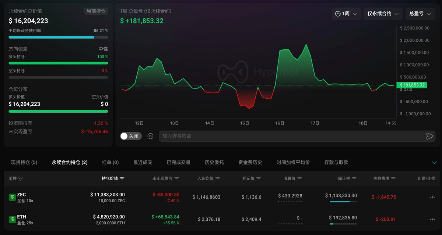Click ZEC margin $1,138,330.30
This screenshot has height=235, width=442.
[x=341, y=196]
